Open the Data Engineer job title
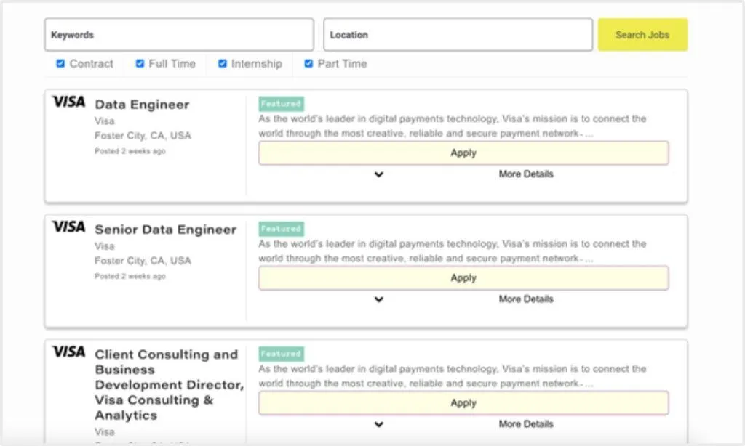 pos(142,105)
